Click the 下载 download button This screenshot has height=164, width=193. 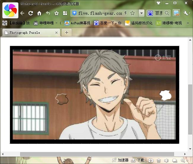pos(138,160)
